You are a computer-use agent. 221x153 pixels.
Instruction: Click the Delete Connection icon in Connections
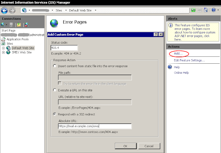point(27,25)
